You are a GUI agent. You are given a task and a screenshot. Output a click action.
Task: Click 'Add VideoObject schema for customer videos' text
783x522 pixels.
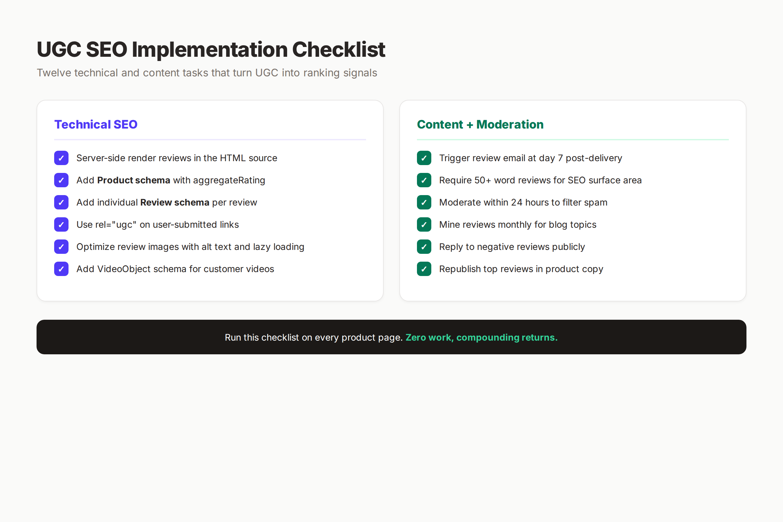[x=176, y=269]
